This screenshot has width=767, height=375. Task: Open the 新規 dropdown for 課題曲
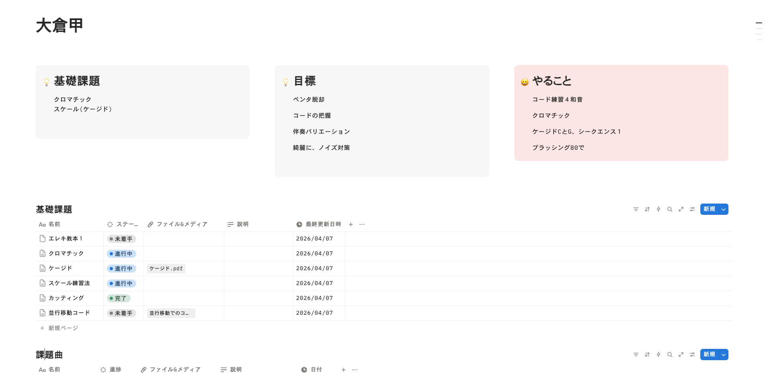(x=723, y=355)
